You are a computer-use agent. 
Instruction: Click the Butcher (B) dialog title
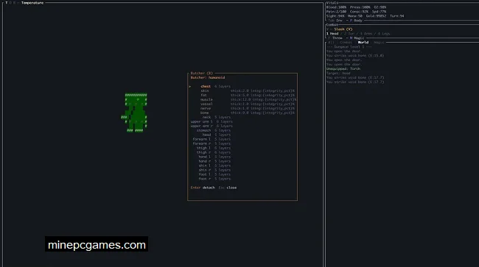click(202, 73)
